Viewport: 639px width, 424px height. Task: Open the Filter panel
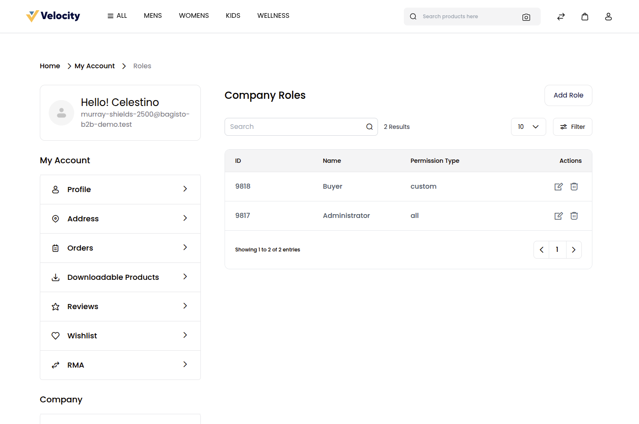[x=572, y=127]
